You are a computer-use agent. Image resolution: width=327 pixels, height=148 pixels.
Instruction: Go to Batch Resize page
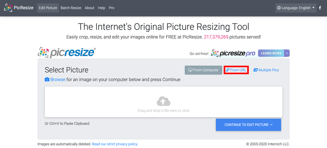pos(71,8)
